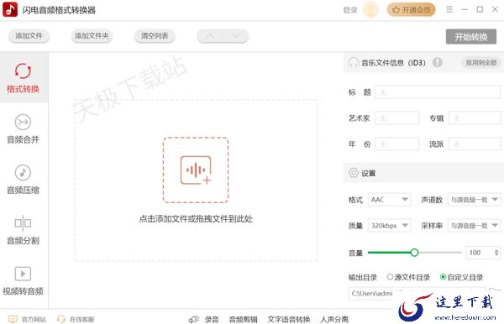Adjust the volume 100 spinner arrows

point(496,253)
